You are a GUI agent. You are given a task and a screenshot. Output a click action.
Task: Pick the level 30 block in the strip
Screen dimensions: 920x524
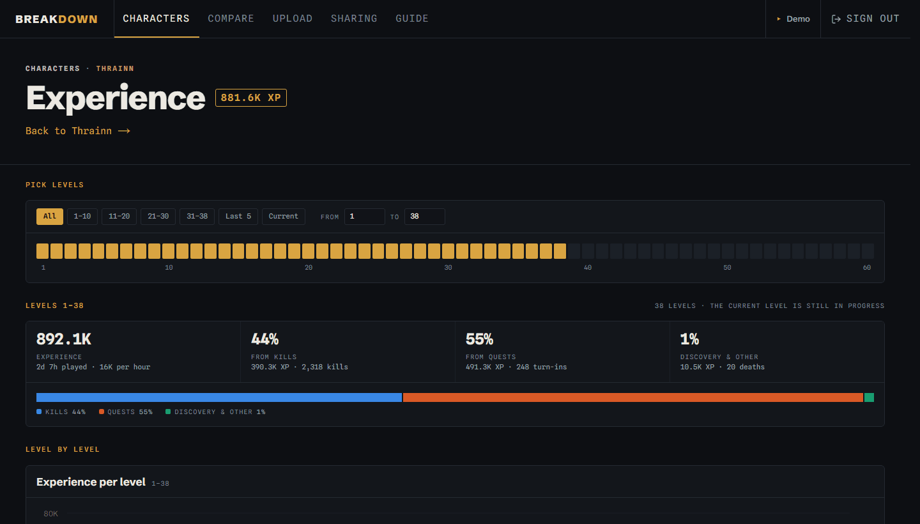448,251
